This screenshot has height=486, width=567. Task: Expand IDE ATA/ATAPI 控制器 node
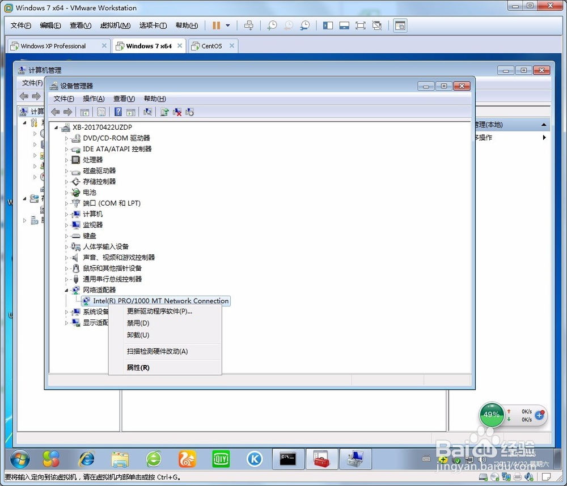pyautogui.click(x=66, y=149)
